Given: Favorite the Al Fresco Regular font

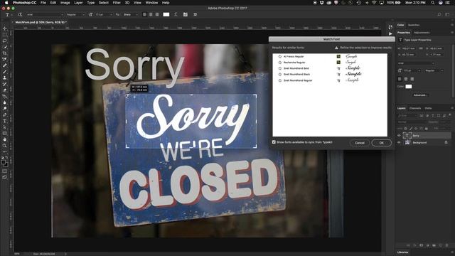Looking at the screenshot, I should [279, 57].
